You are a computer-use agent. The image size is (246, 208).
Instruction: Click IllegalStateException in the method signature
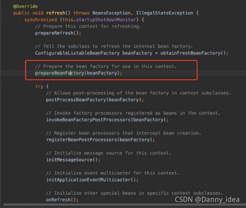[164, 13]
